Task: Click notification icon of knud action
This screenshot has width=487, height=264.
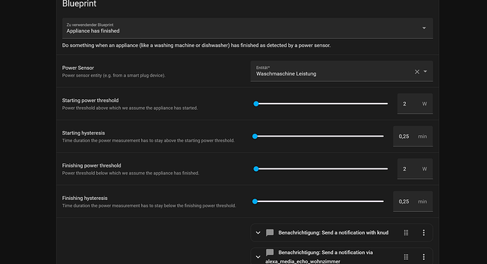Action: click(x=270, y=233)
